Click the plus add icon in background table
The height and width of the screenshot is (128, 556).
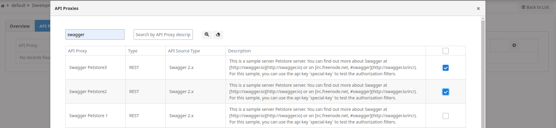coord(514,45)
